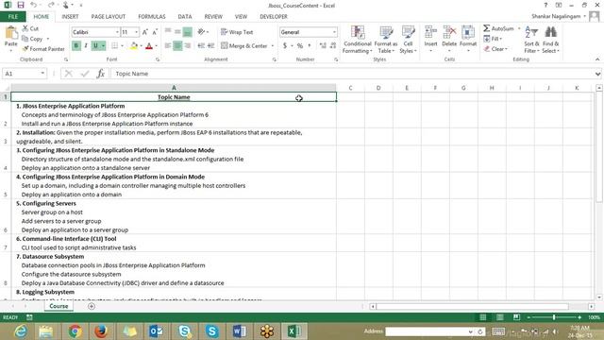Screen dimensions: 604x340
Task: Click the Copy command
Action: (x=32, y=39)
